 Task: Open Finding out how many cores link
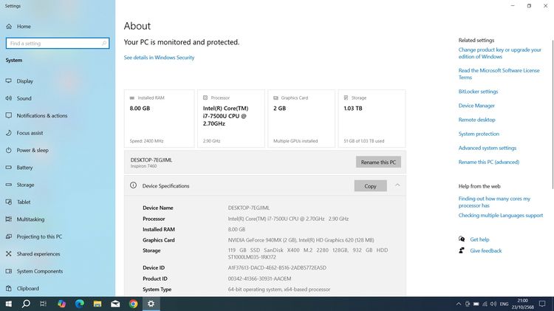(x=494, y=202)
